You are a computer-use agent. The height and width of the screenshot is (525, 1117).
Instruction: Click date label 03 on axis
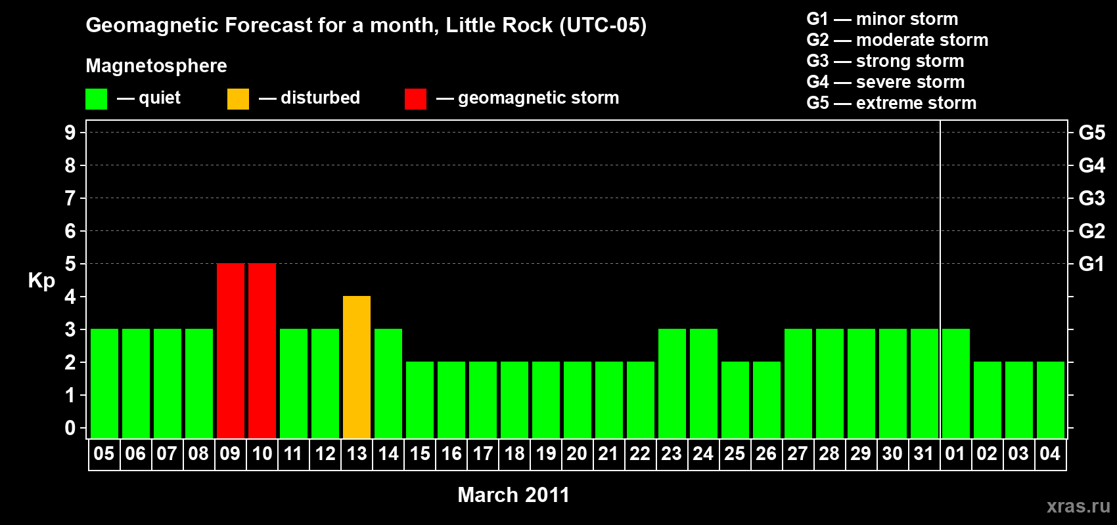1018,453
